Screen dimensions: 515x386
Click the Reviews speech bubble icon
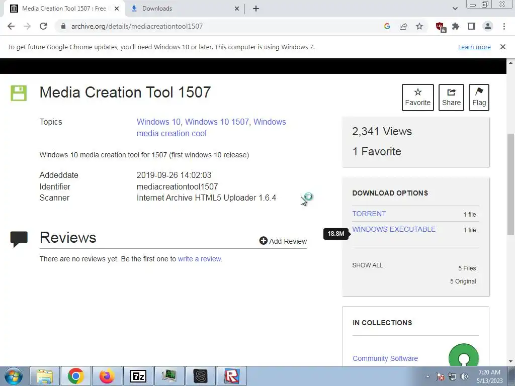point(19,239)
